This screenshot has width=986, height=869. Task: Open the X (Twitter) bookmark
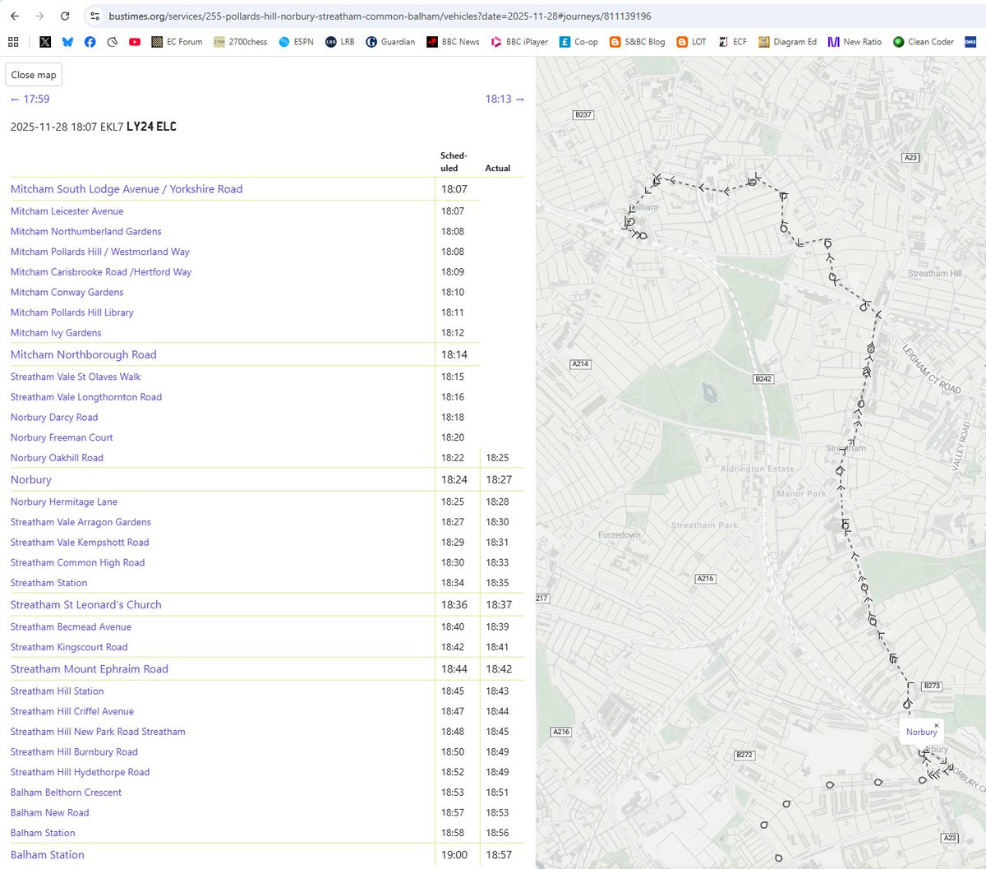pyautogui.click(x=45, y=41)
